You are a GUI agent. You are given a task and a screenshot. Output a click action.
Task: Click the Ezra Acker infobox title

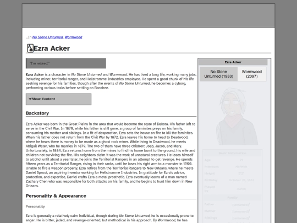[x=233, y=62]
